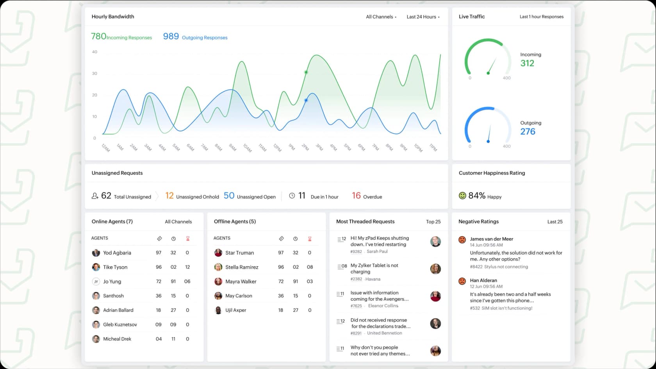Screen dimensions: 656x369
Task: Click the happy smiley face icon
Action: click(x=462, y=196)
